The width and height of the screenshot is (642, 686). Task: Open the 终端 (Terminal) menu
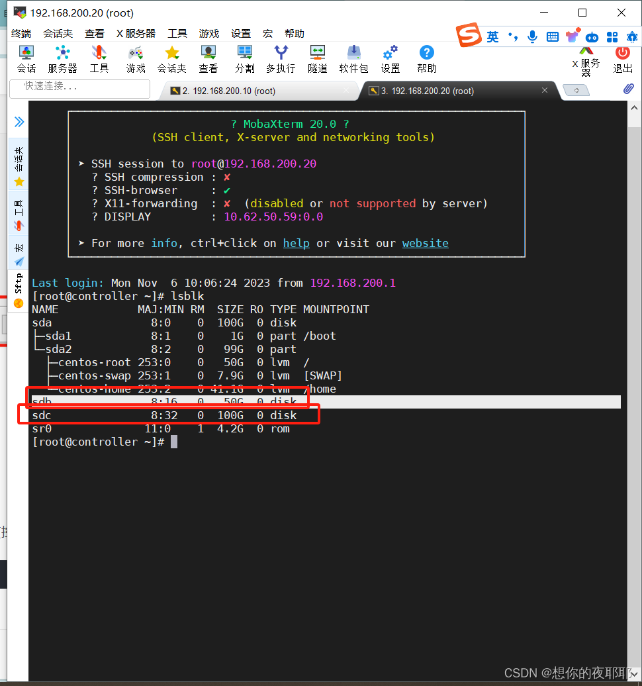(x=21, y=34)
